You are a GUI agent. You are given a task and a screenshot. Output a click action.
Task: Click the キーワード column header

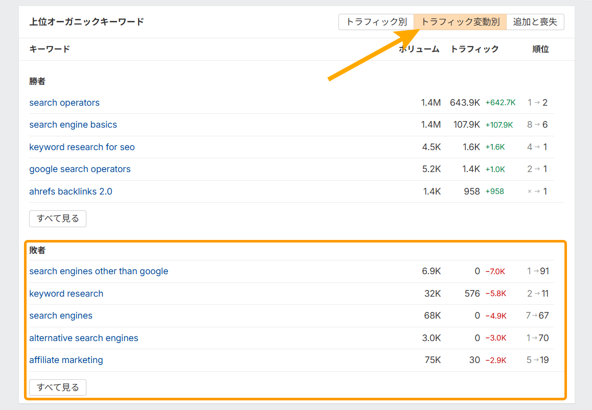[50, 49]
